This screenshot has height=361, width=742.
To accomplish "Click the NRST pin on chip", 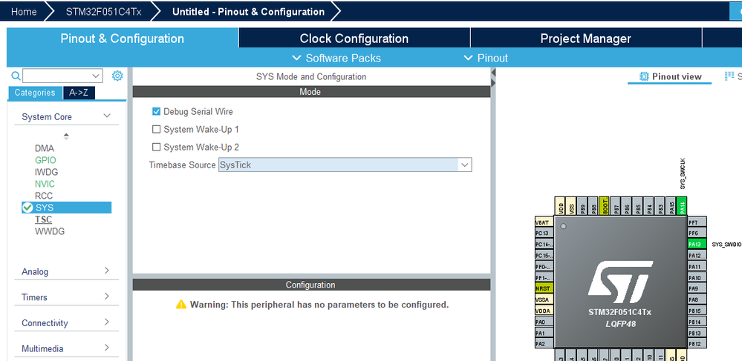I will (x=544, y=288).
